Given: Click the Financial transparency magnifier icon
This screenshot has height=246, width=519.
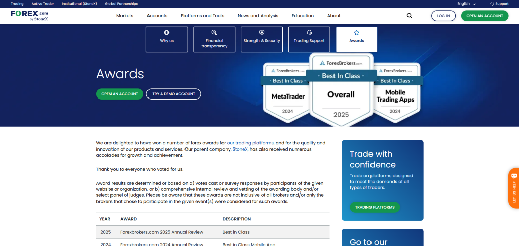Looking at the screenshot, I should pyautogui.click(x=214, y=33).
